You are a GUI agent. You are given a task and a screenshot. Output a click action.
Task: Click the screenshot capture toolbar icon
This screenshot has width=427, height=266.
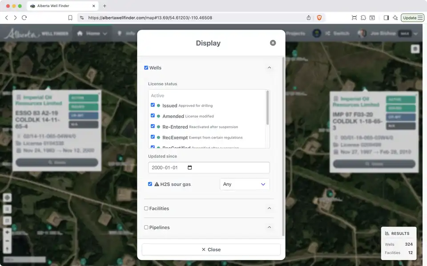tap(354, 18)
